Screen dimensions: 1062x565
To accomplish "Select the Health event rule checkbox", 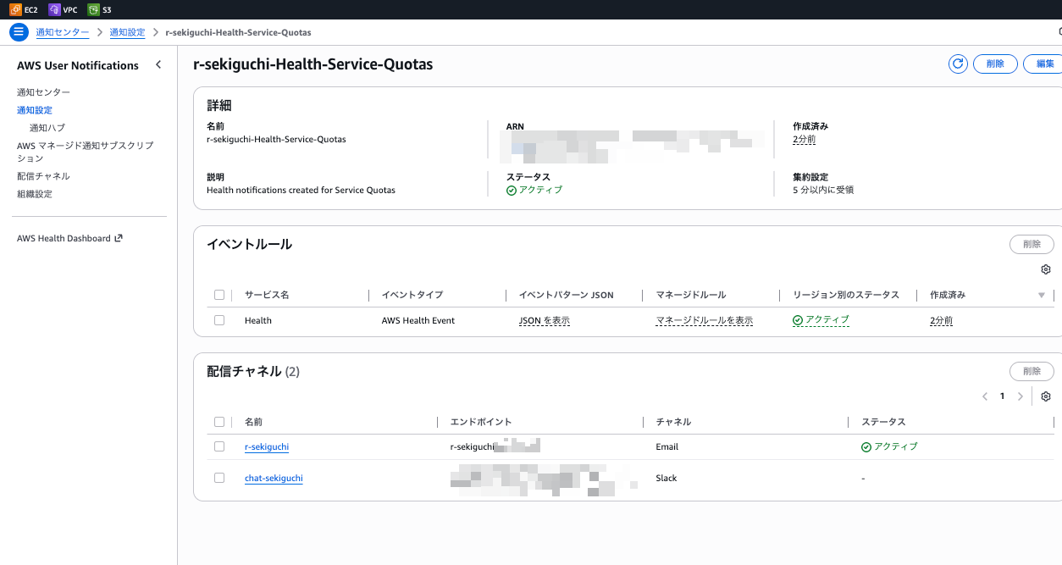I will tap(219, 320).
